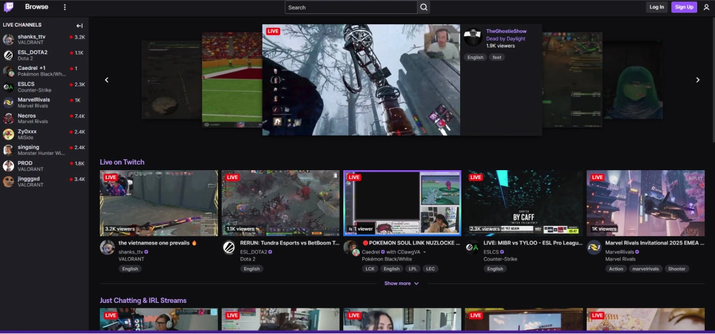This screenshot has width=715, height=334.
Task: Open dropdown next to CDawgVA co-streamer
Action: pos(425,252)
